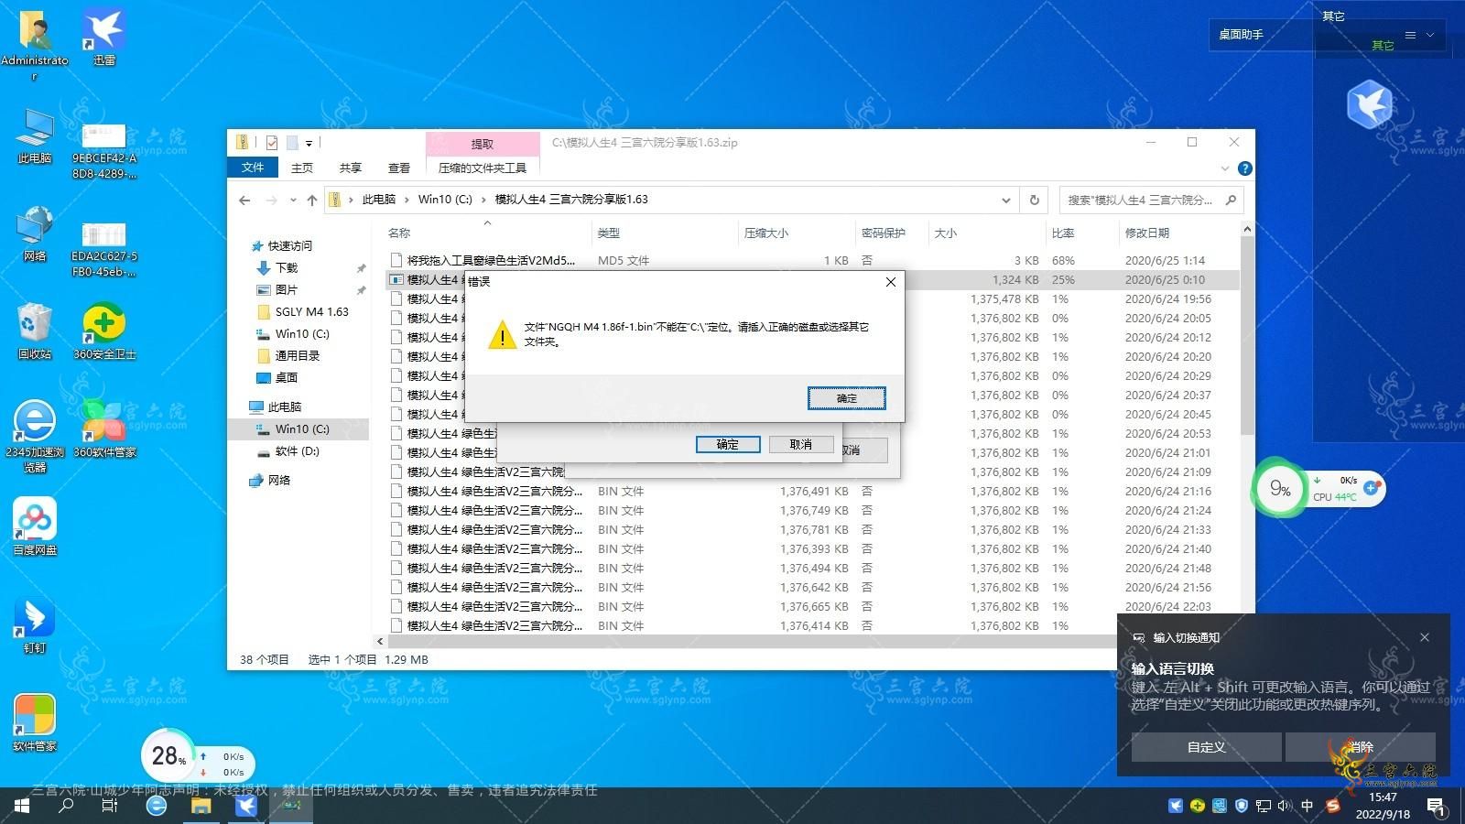The image size is (1465, 824).
Task: Open 钉钉 desktop icon
Action: pyautogui.click(x=35, y=625)
